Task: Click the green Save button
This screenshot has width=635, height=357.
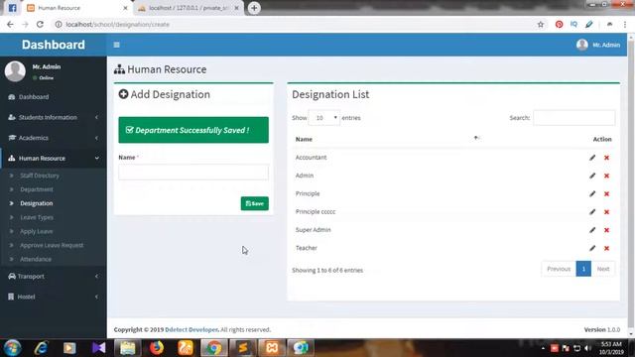Action: point(254,203)
